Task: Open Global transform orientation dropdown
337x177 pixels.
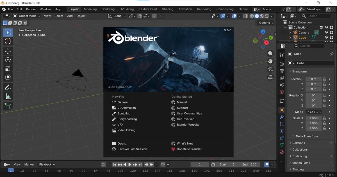Action: click(x=117, y=16)
